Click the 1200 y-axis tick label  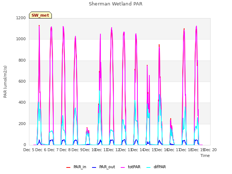[21, 18]
